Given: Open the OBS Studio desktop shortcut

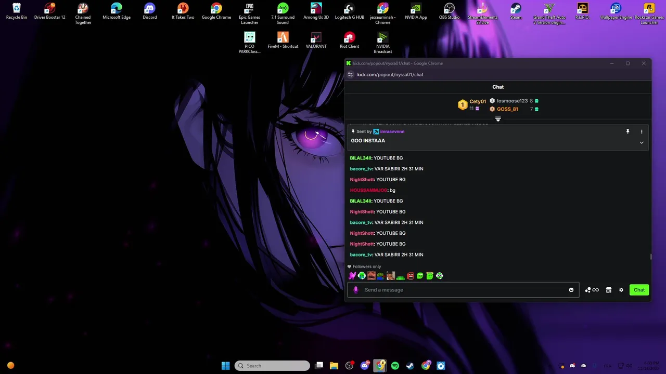Looking at the screenshot, I should point(449,11).
